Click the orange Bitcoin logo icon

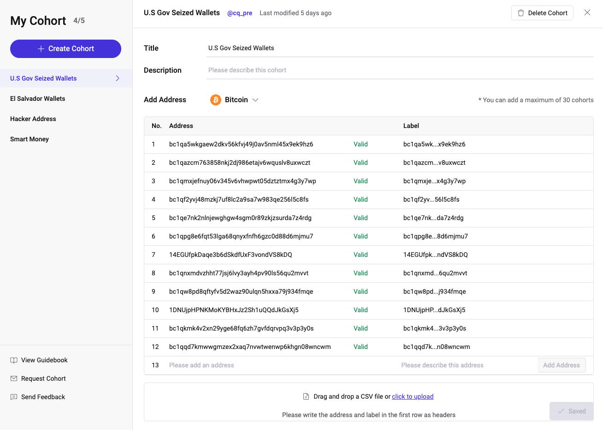click(216, 100)
